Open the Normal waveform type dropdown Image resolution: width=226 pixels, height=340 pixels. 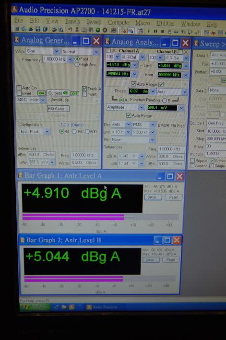coord(96,52)
